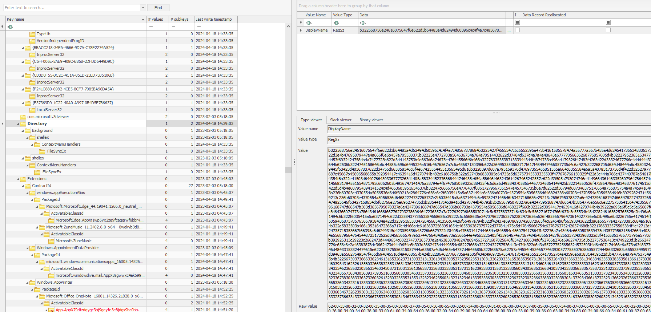Click the microsoft.windowscommunicationsapps_16005 folder icon
The width and height of the screenshot is (651, 312).
pyautogui.click(x=42, y=262)
